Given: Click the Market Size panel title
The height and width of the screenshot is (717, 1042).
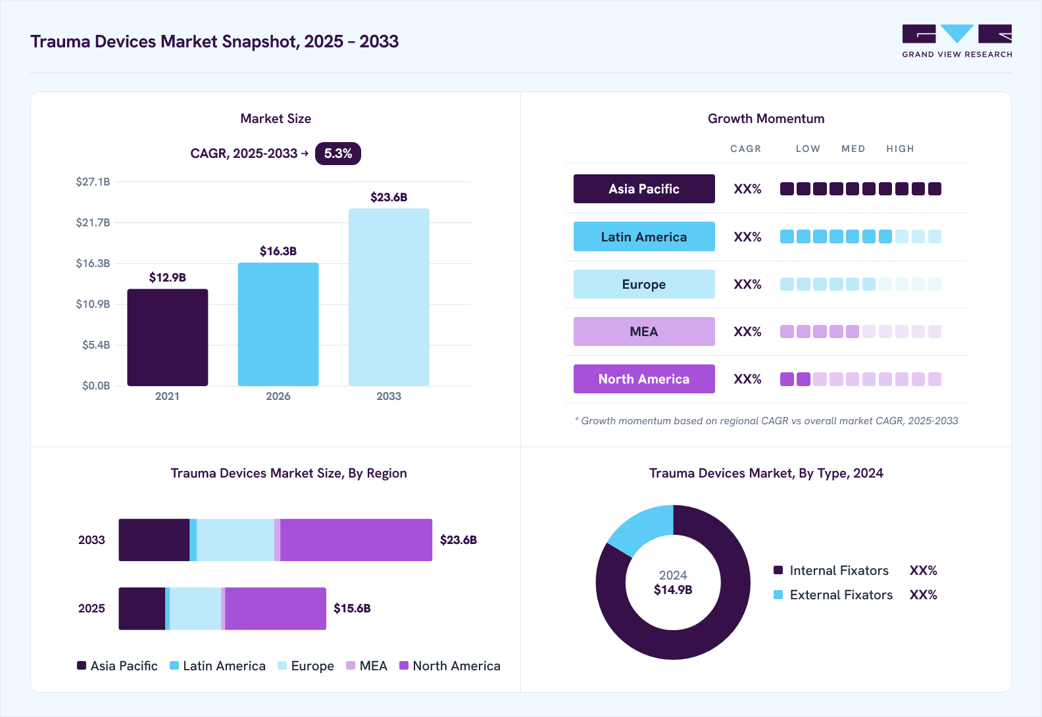Looking at the screenshot, I should (276, 118).
